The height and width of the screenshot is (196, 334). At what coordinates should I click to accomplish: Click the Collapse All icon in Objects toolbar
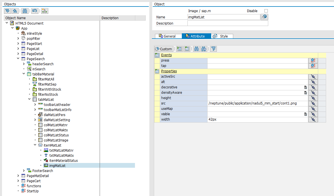click(x=15, y=11)
